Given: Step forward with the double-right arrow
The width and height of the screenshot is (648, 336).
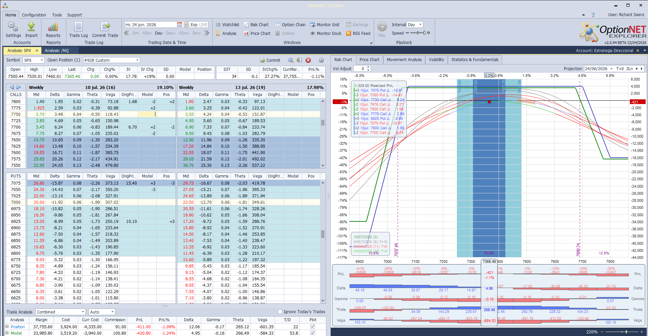Looking at the screenshot, I should pyautogui.click(x=207, y=33).
